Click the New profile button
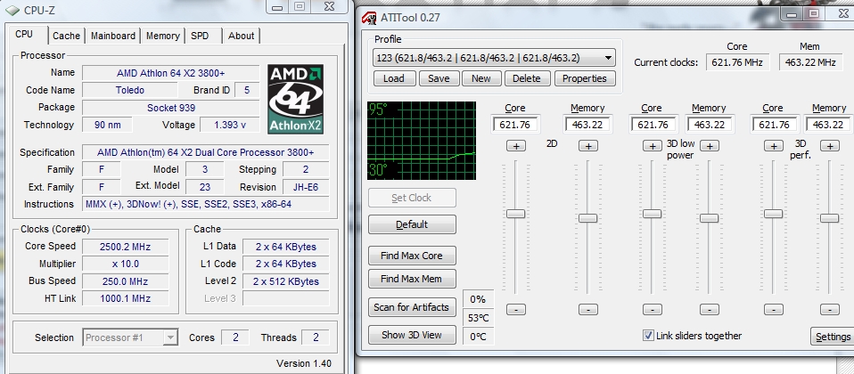This screenshot has width=854, height=374. click(481, 78)
